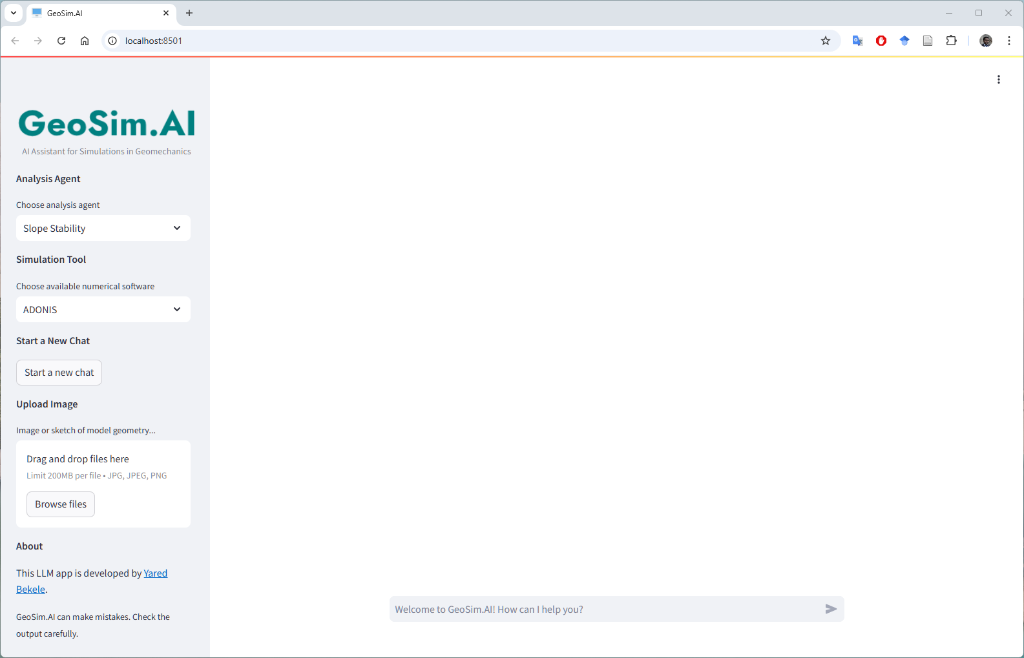Maximize the Chrome window

coord(979,13)
